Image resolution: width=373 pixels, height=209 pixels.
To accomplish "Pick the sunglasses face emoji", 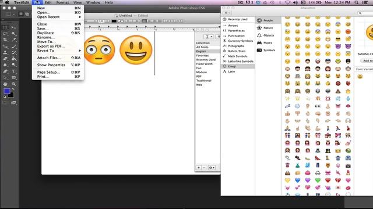I will click(338, 39).
